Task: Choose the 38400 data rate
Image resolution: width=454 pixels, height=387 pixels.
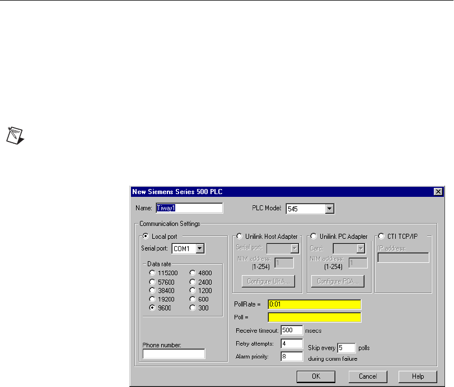Action: tap(152, 290)
